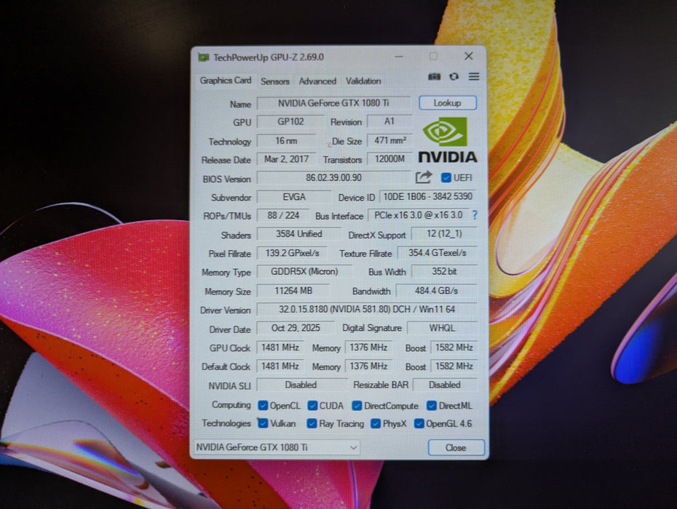This screenshot has width=677, height=509.
Task: Click the Shaders value 3584 Unified
Action: pos(298,234)
